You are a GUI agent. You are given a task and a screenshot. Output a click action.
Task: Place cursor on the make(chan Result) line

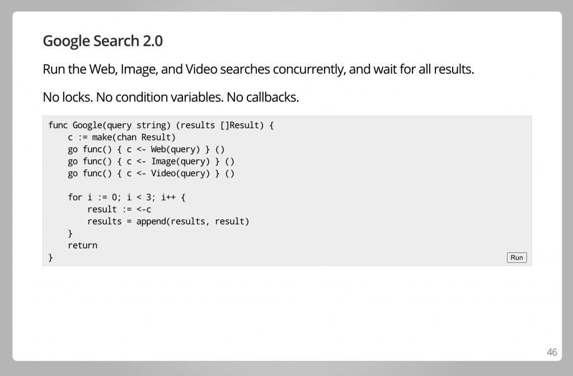click(122, 137)
